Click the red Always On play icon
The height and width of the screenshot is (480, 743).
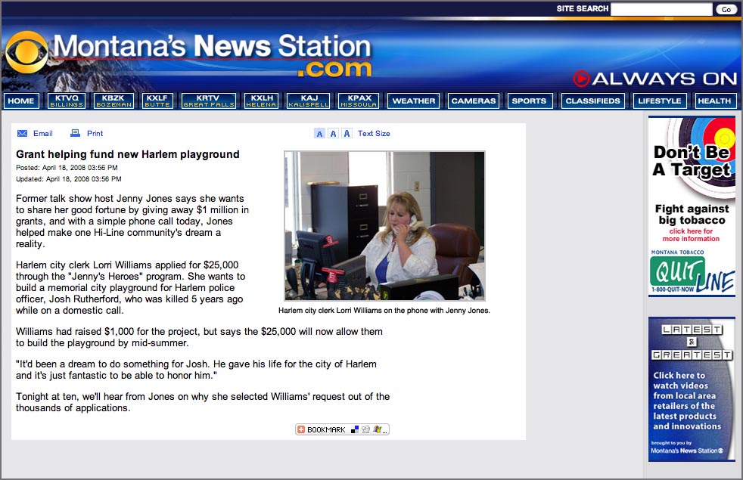[x=581, y=79]
